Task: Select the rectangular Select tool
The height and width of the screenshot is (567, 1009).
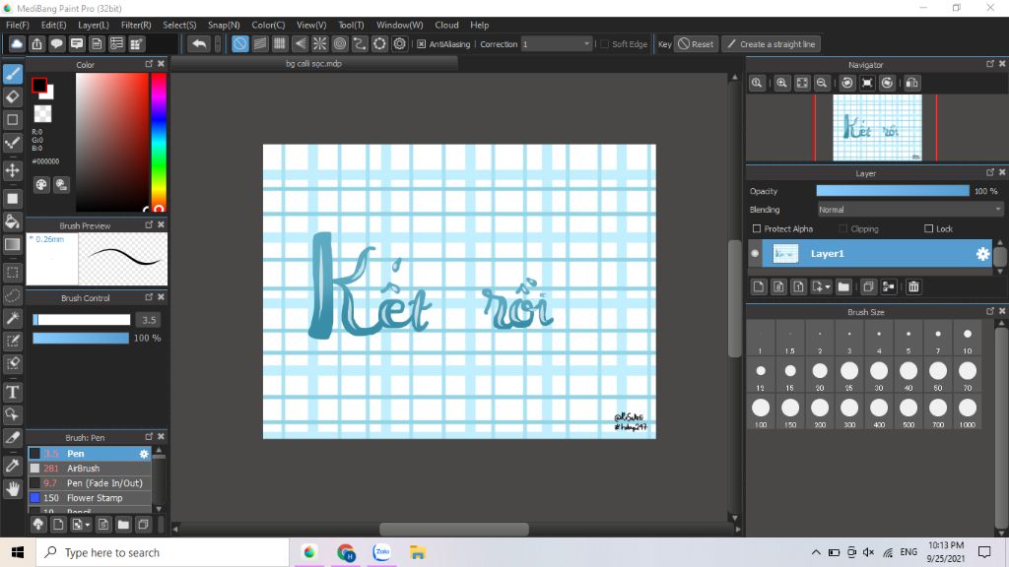Action: (x=12, y=273)
